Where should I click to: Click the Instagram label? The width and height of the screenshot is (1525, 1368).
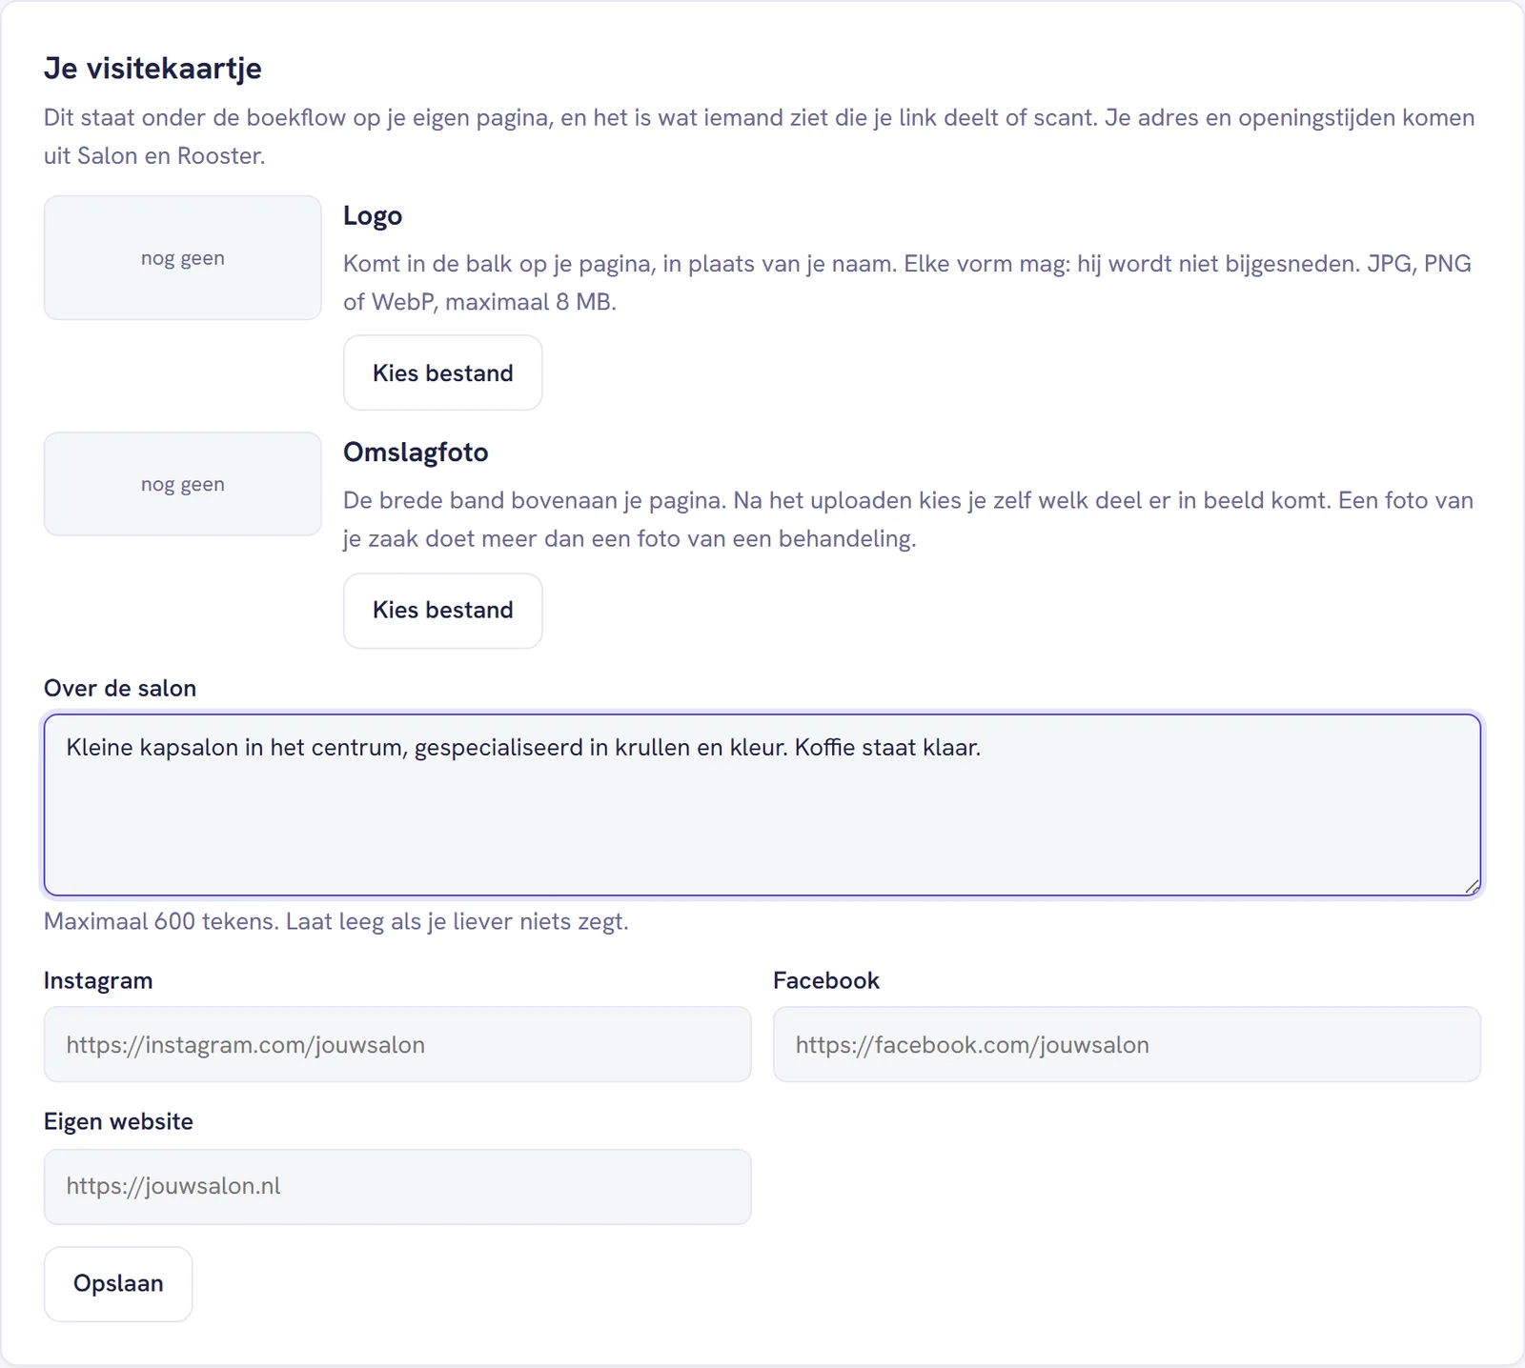pyautogui.click(x=98, y=981)
